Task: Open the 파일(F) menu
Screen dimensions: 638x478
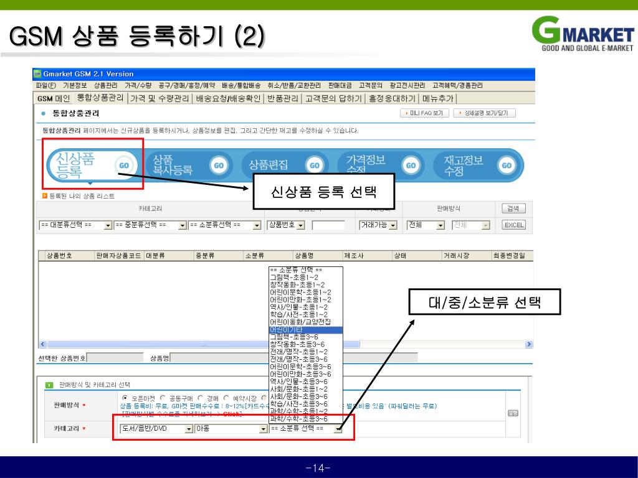Action: [46, 85]
